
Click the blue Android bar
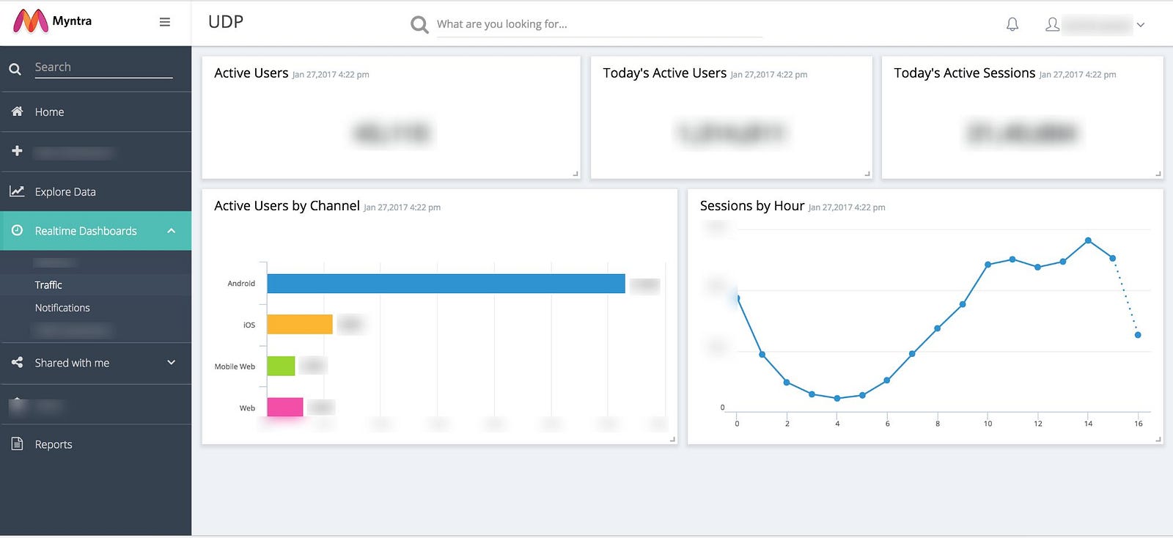446,284
